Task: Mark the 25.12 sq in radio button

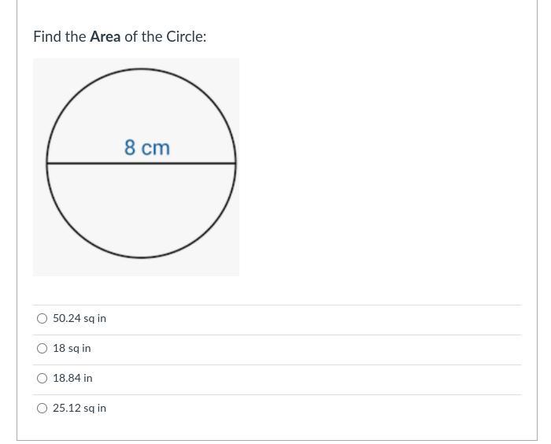Action: [42, 409]
